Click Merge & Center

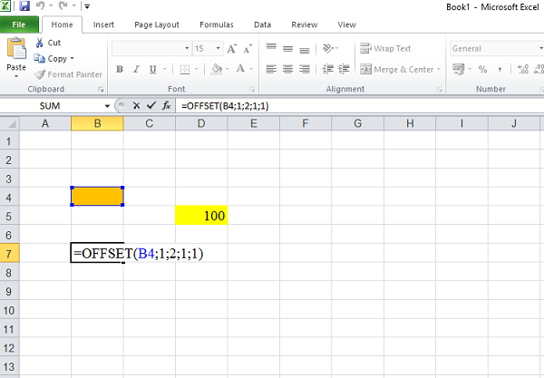(397, 70)
